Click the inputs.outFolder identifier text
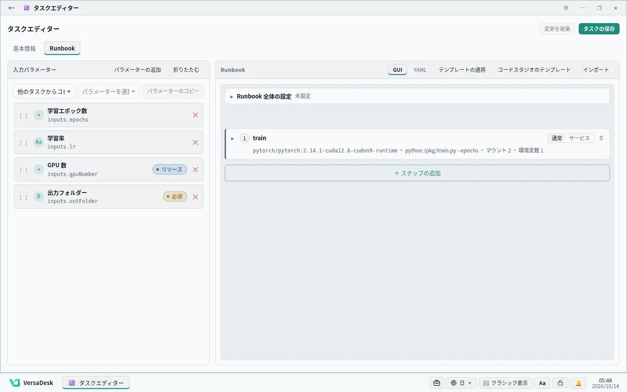Image resolution: width=627 pixels, height=392 pixels. [x=73, y=201]
